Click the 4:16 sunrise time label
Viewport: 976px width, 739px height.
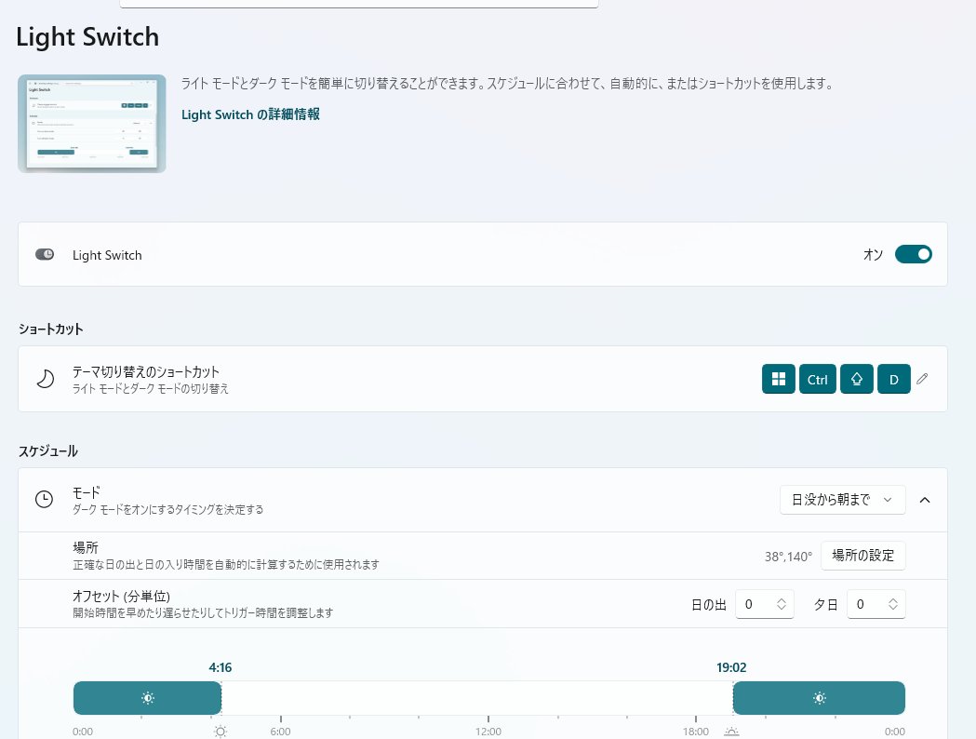pyautogui.click(x=221, y=667)
